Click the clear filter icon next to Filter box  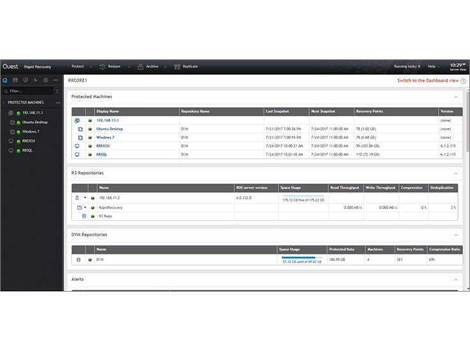(57, 91)
